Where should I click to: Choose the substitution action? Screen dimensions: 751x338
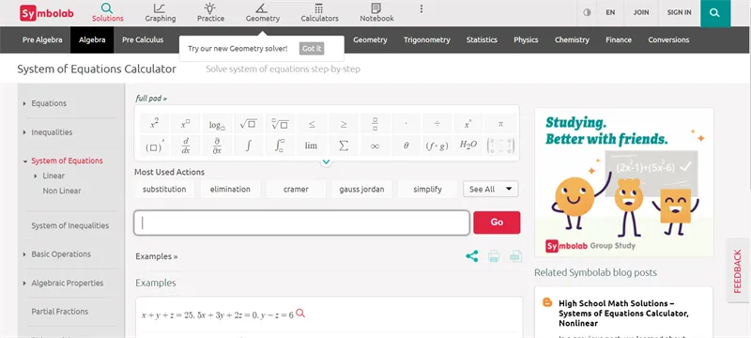tap(164, 189)
